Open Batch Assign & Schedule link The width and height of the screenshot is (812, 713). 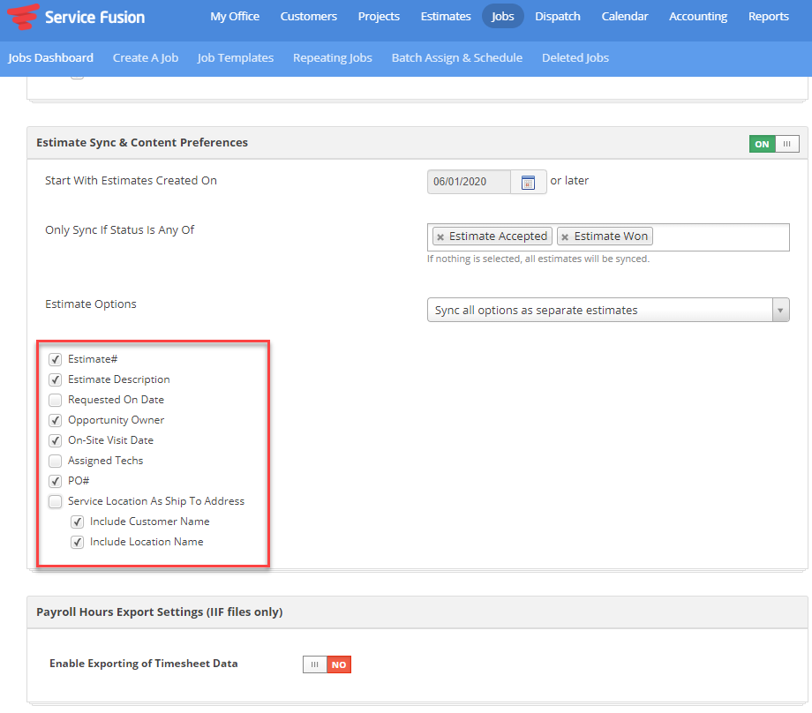(457, 58)
